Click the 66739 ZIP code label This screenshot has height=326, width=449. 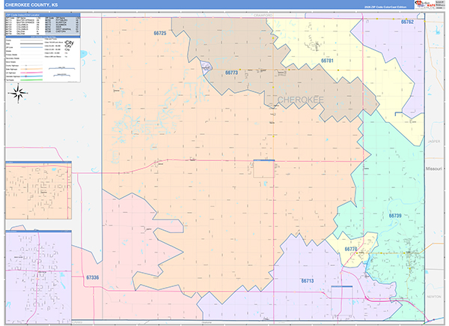(x=395, y=216)
